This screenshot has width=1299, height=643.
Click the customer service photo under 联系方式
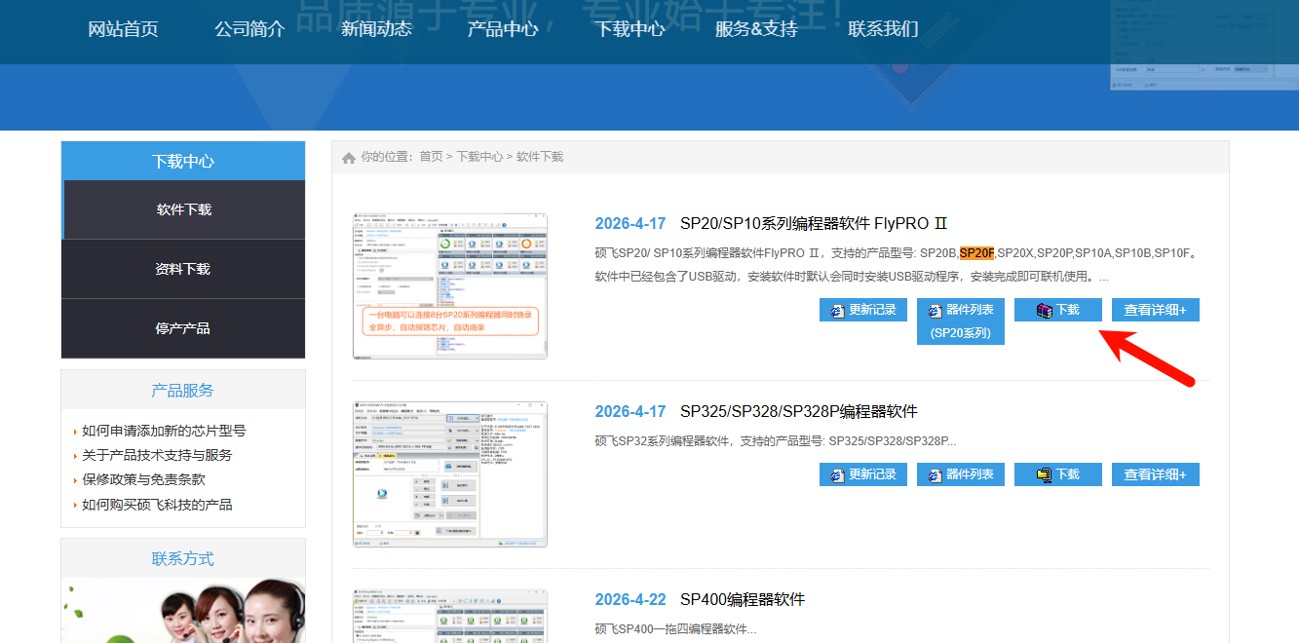[183, 611]
